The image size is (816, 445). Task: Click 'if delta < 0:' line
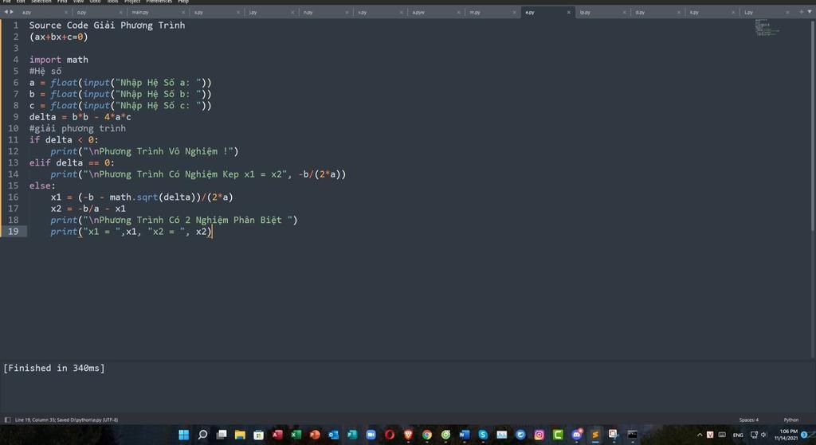coord(64,140)
